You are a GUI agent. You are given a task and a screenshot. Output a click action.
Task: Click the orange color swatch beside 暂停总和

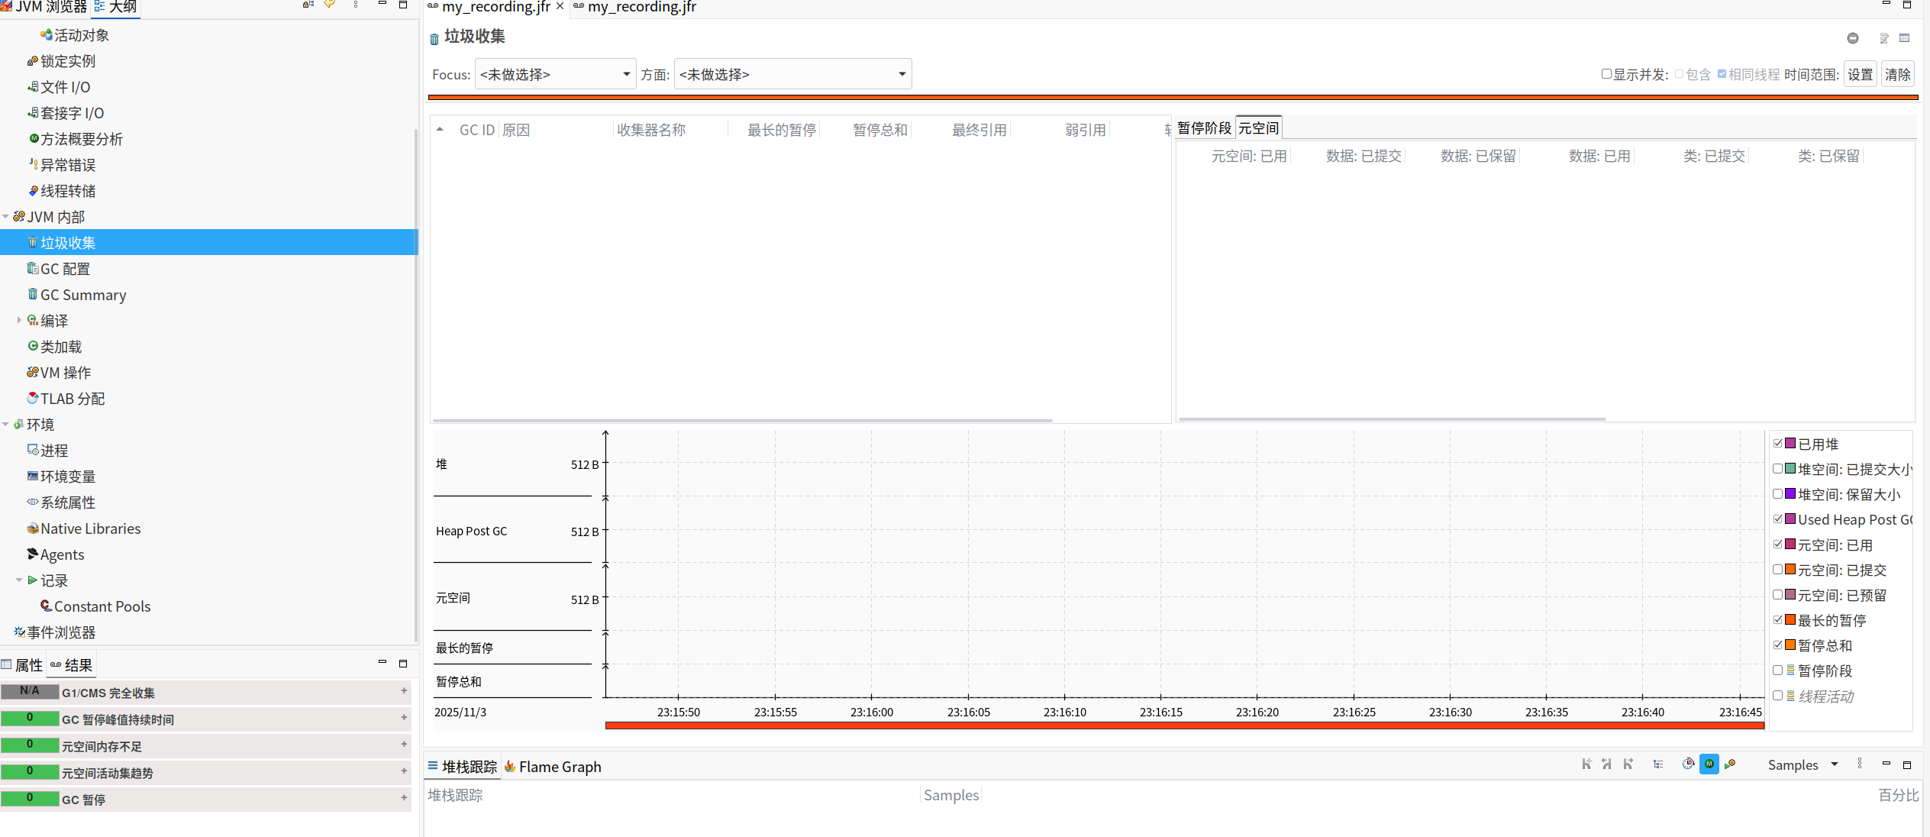coord(1789,645)
